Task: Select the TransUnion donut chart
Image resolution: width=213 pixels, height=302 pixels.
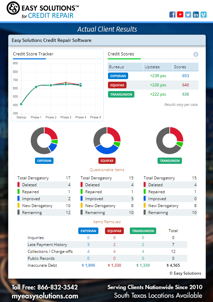Action: pos(170,140)
